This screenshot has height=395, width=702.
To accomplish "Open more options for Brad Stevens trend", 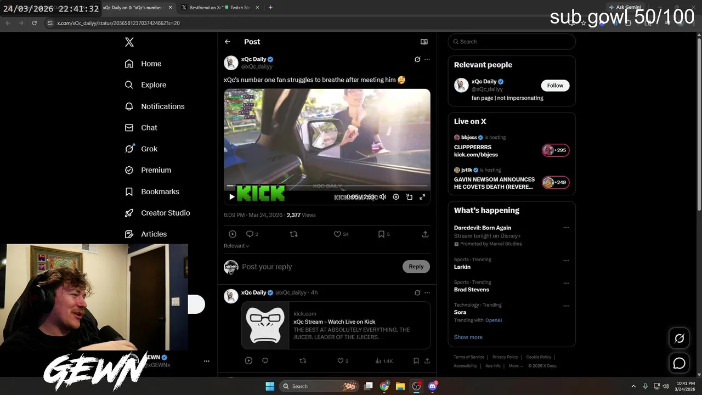I will point(566,283).
